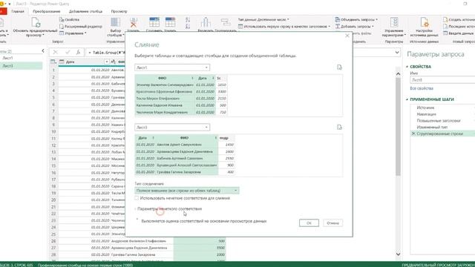Open the Тип соединения join kind dropdown

(x=186, y=191)
